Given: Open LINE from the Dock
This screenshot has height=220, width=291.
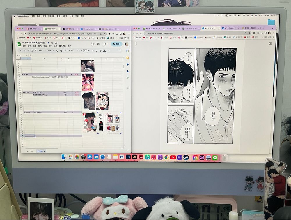Looking at the screenshot, I should point(215,158).
